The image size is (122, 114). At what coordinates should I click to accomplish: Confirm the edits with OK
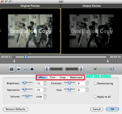(112, 109)
